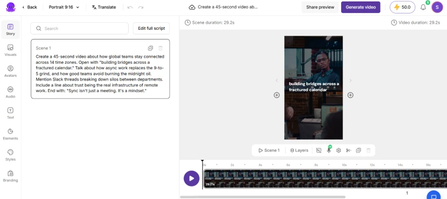Add a scene after current preview
Viewport: 447px width, 199px height.
pyautogui.click(x=350, y=95)
